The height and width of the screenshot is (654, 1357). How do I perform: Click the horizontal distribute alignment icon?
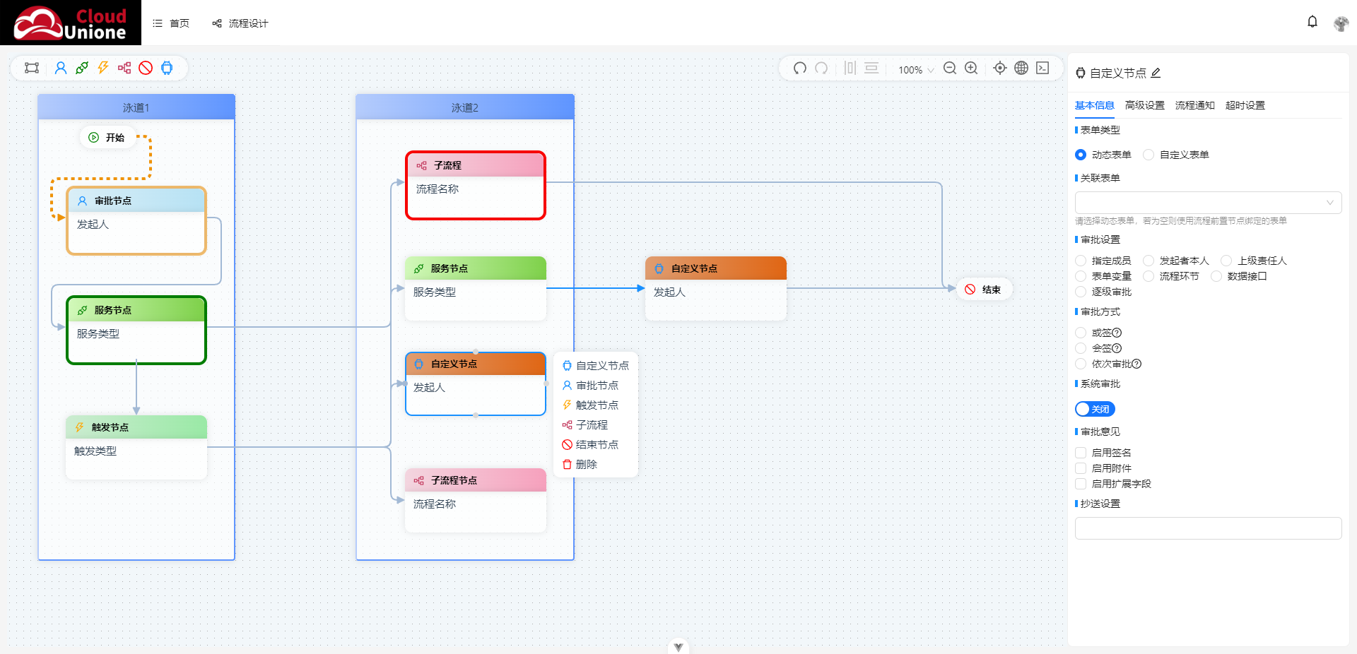[x=850, y=68]
